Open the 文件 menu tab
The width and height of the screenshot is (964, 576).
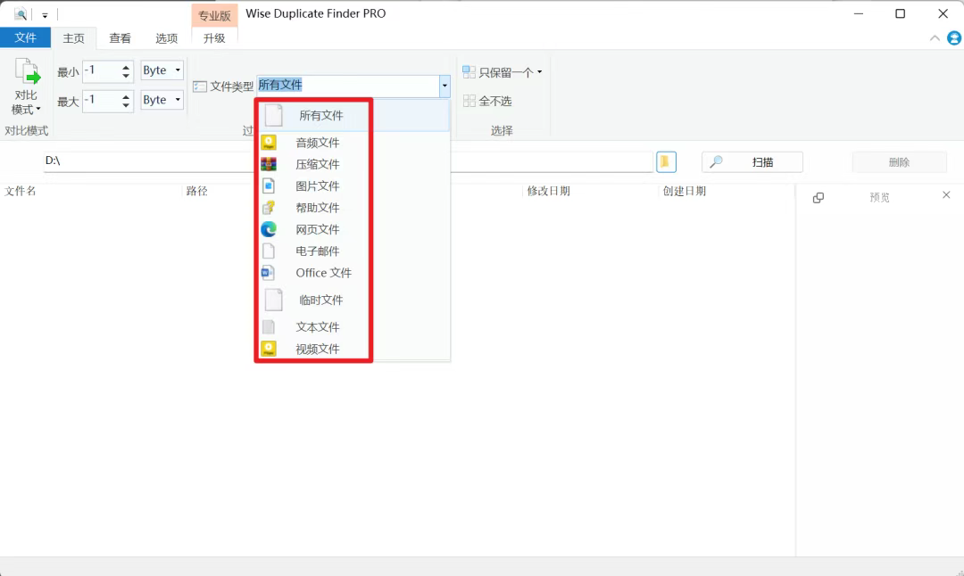(25, 38)
